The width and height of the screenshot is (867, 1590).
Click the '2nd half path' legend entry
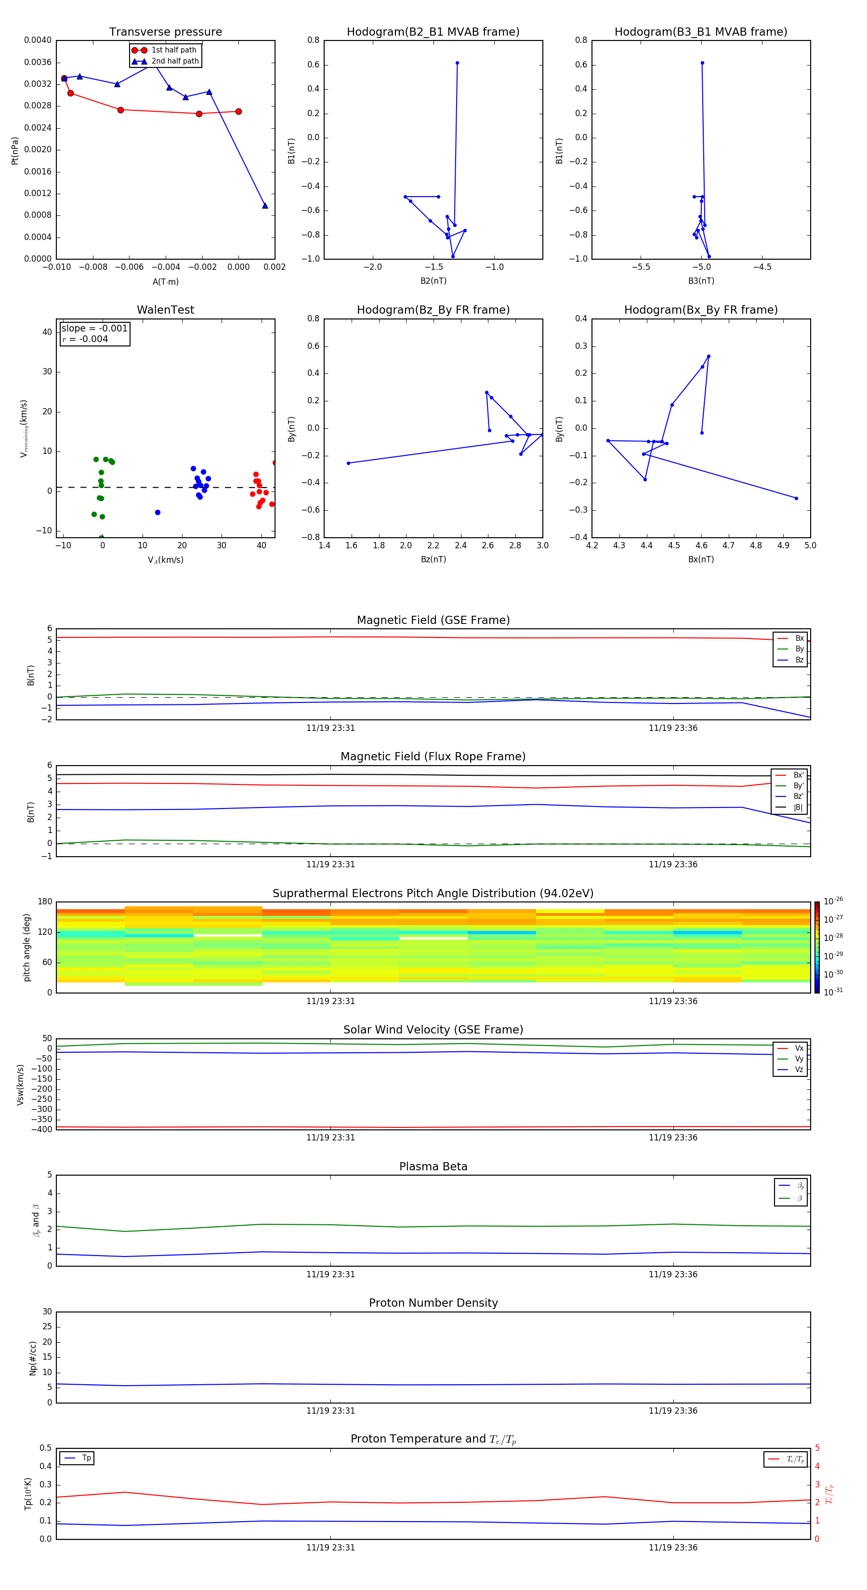(165, 61)
